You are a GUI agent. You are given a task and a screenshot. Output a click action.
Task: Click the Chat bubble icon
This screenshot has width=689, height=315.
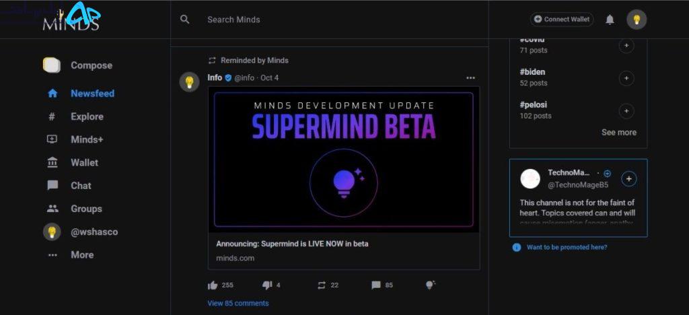click(x=52, y=185)
